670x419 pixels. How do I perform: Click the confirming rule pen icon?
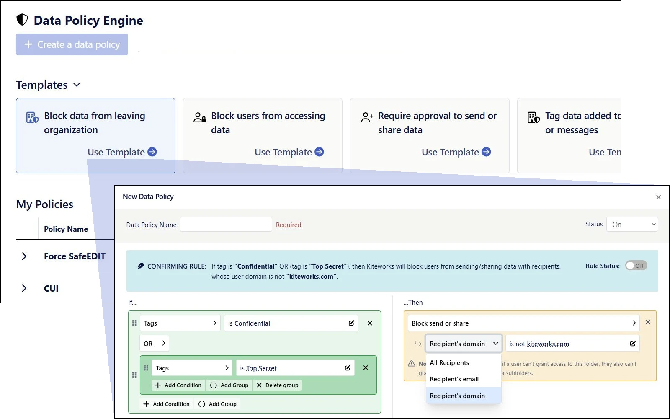tap(141, 266)
